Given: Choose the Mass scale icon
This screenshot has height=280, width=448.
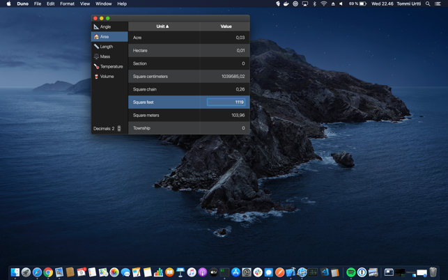Looking at the screenshot, I should (x=96, y=56).
